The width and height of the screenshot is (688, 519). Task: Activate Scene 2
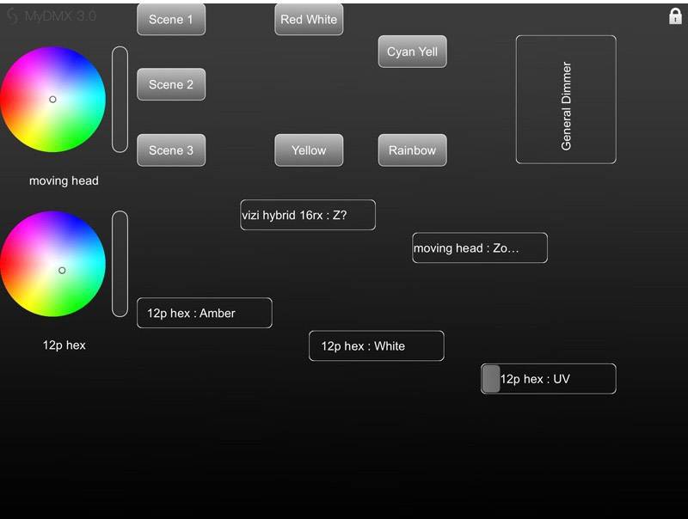pos(171,84)
